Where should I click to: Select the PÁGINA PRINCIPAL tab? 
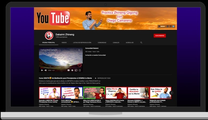coord(49,43)
